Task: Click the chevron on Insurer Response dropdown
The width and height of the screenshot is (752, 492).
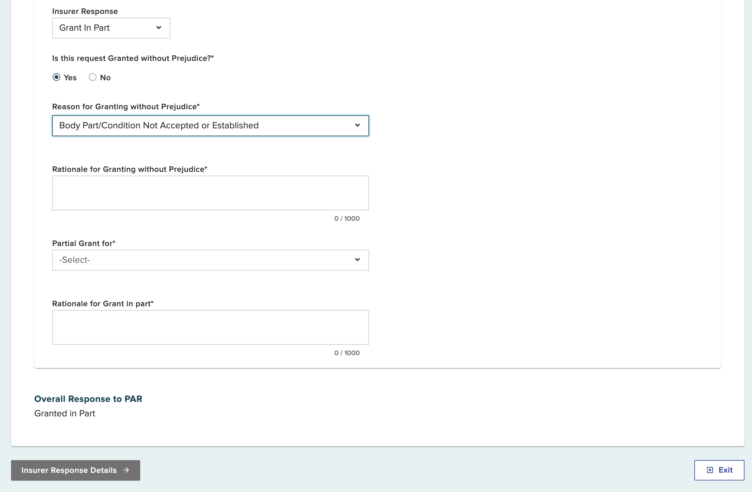Action: [159, 28]
